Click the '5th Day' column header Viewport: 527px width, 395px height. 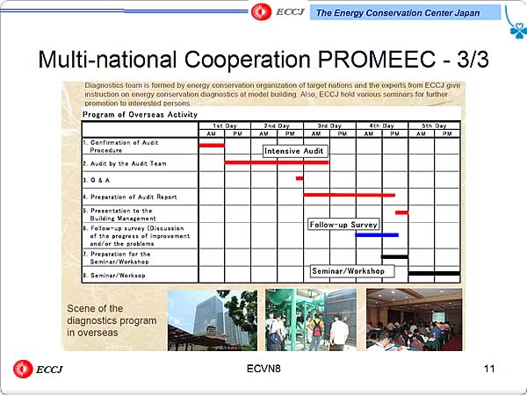(434, 126)
